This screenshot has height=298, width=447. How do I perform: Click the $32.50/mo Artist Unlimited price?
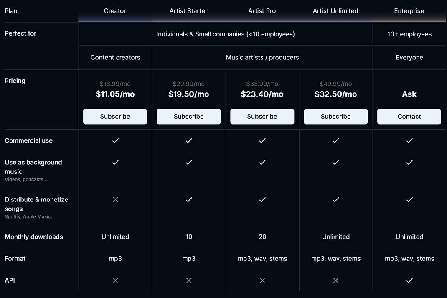335,94
